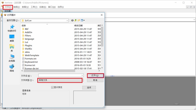Expand 文件名 file name dropdown arrow
The image size is (196, 110).
82,75
